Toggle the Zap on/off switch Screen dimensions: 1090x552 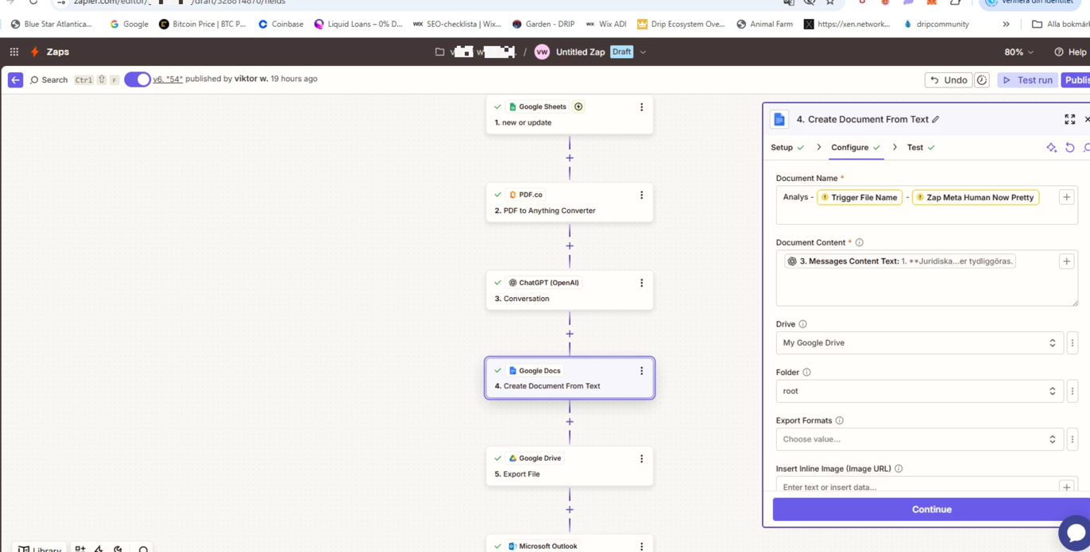[x=137, y=79]
